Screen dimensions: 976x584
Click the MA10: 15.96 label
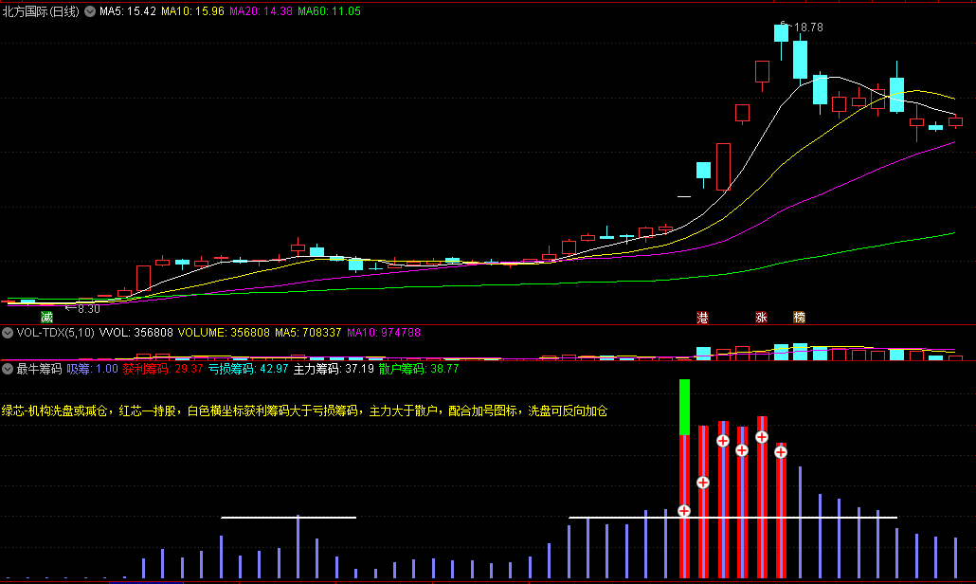click(192, 11)
